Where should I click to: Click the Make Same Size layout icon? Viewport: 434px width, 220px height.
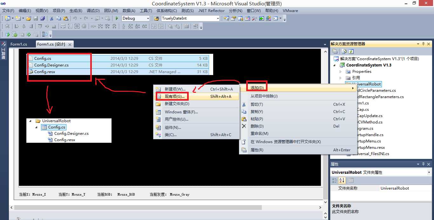(x=77, y=26)
